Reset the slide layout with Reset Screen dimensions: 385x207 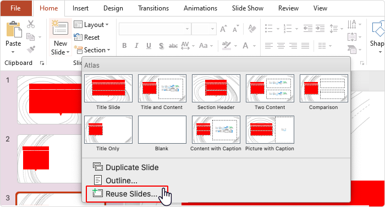click(x=87, y=37)
